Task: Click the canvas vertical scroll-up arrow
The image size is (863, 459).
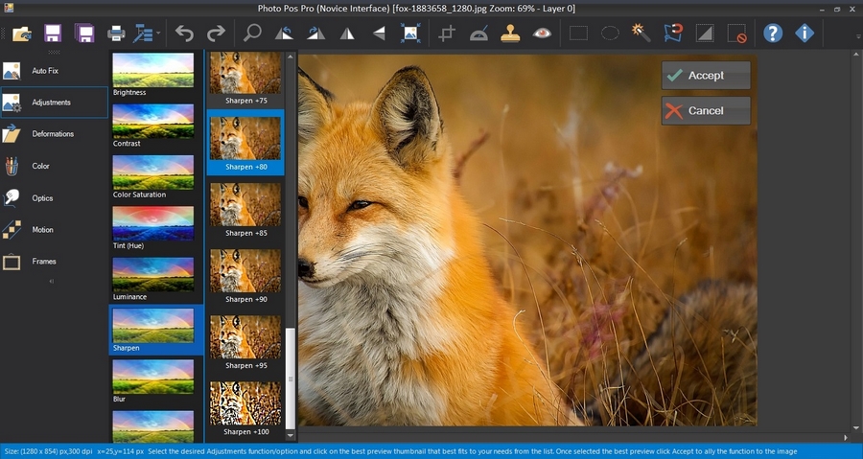Action: coord(856,55)
